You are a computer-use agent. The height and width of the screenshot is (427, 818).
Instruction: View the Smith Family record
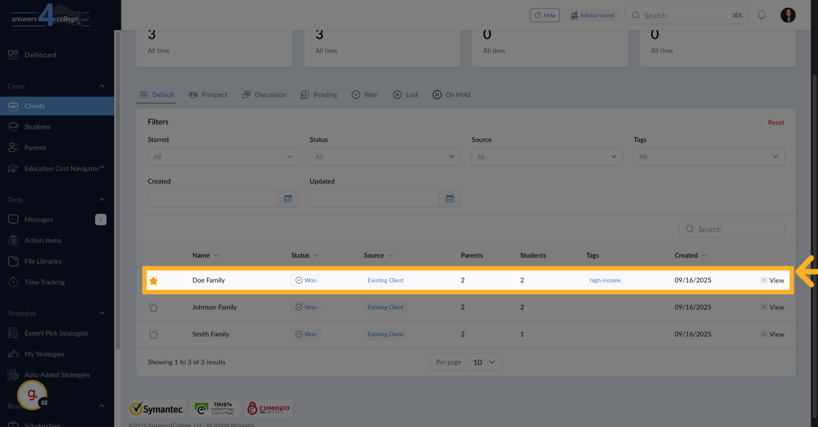[x=772, y=334]
